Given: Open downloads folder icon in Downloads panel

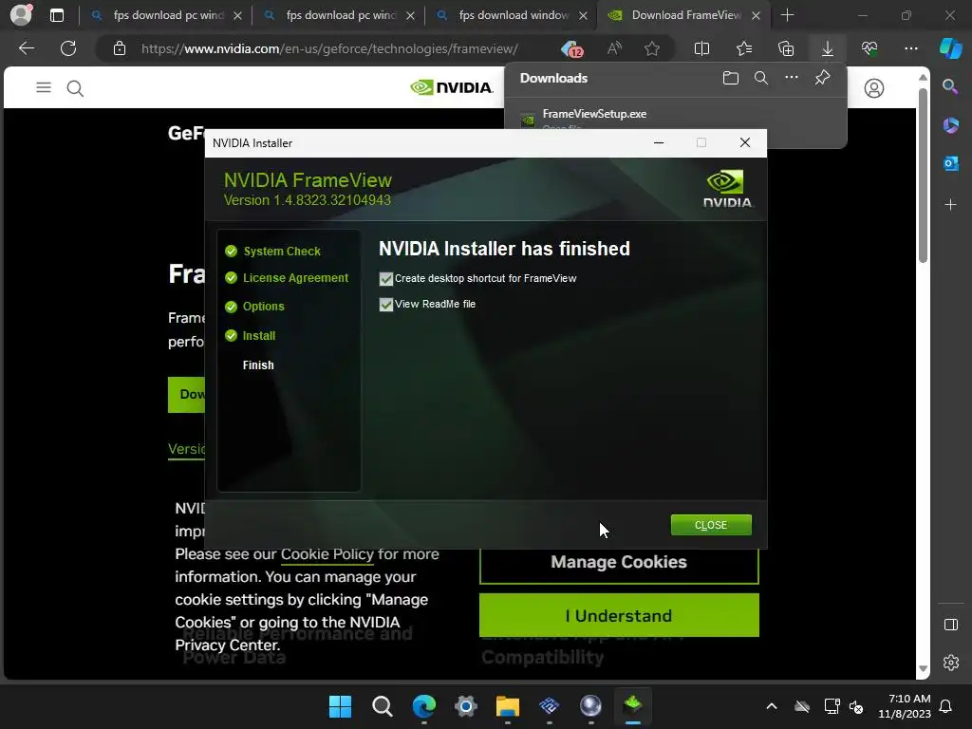Looking at the screenshot, I should pyautogui.click(x=730, y=78).
